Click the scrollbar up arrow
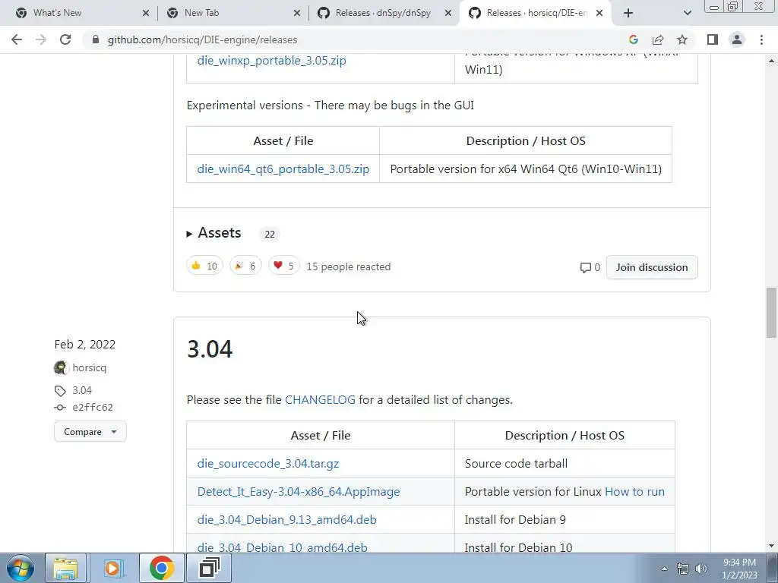The width and height of the screenshot is (778, 583). (x=771, y=61)
